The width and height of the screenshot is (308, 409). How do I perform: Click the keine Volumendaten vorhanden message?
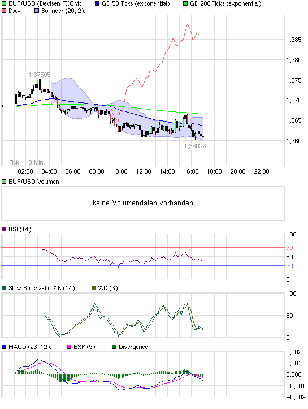pos(143,203)
